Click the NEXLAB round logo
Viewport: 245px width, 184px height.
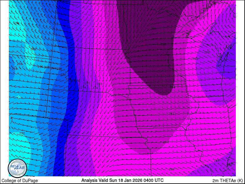[x=17, y=168]
